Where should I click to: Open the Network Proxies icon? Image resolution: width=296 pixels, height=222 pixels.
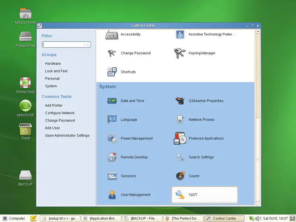pyautogui.click(x=180, y=120)
